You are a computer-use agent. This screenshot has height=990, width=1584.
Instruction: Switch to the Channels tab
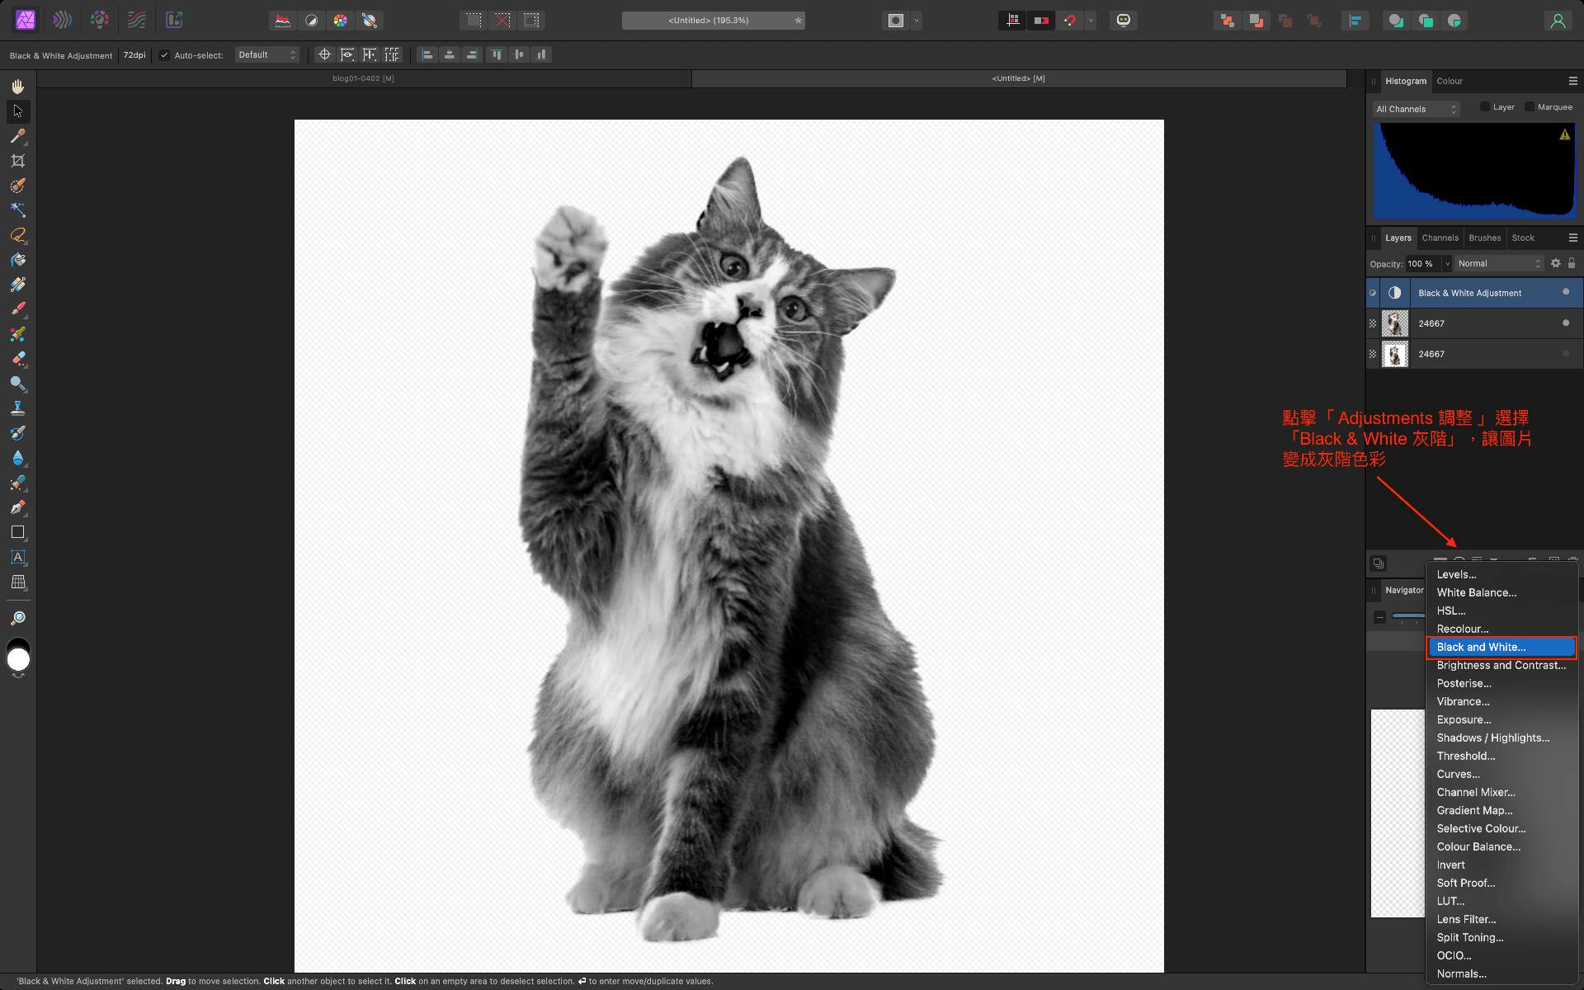coord(1439,238)
